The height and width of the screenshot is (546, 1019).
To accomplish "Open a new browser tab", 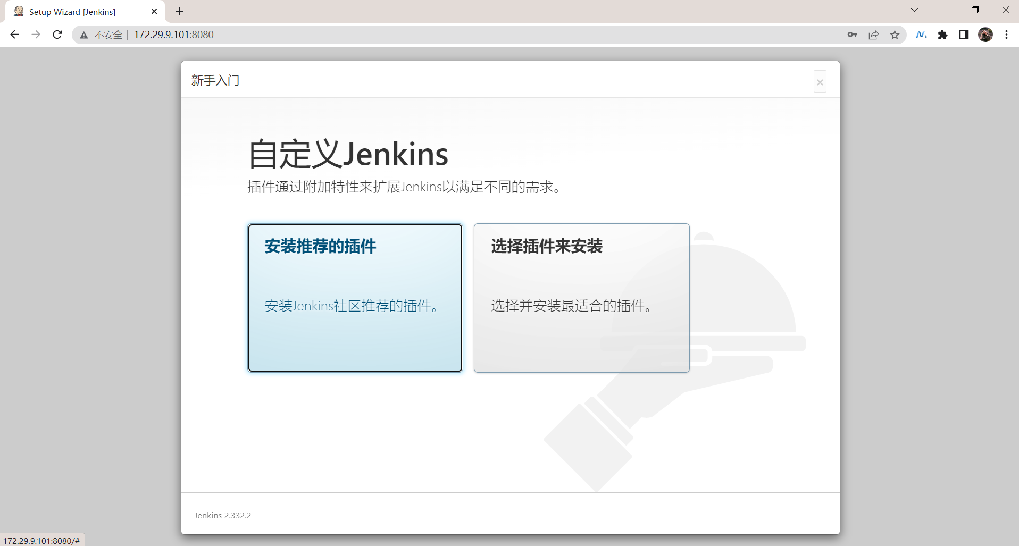I will [x=180, y=11].
